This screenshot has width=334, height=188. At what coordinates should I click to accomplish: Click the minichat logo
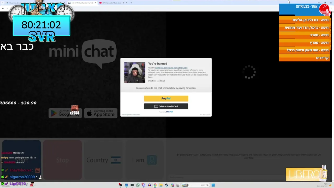coord(82,54)
